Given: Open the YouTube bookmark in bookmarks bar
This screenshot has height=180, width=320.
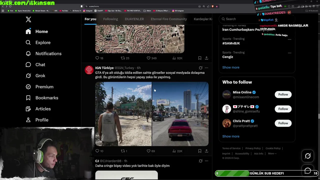Looking at the screenshot, I should (63, 11).
